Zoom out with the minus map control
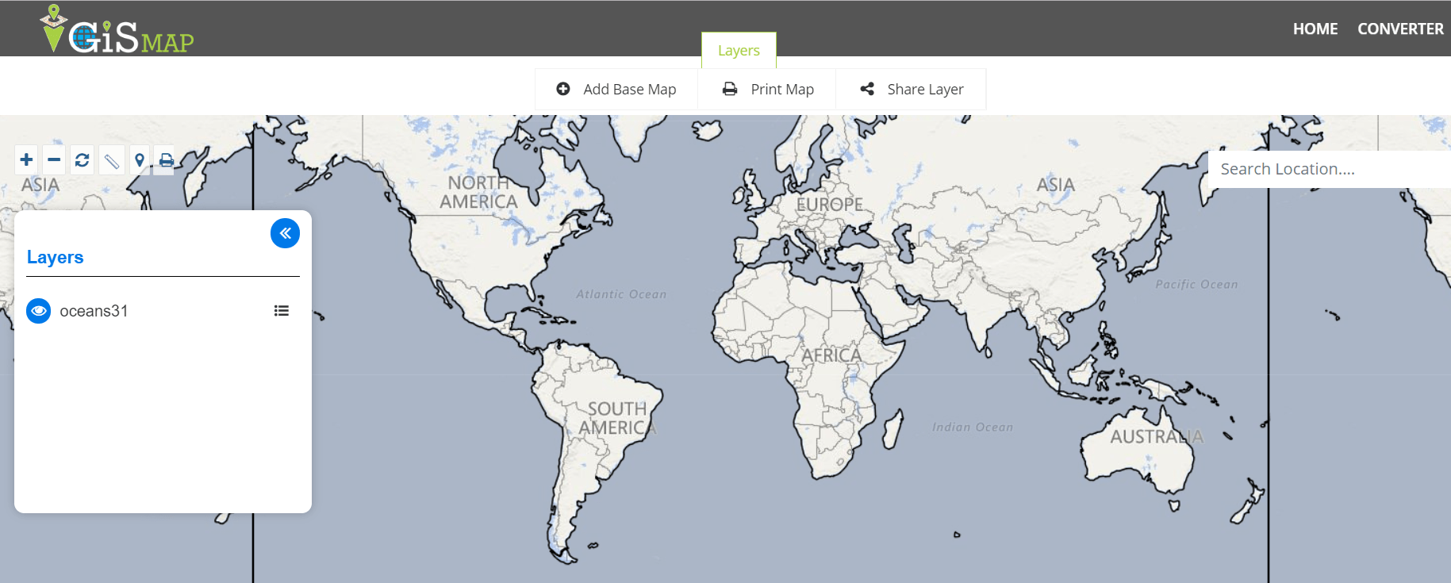Viewport: 1451px width, 583px height. pos(54,160)
